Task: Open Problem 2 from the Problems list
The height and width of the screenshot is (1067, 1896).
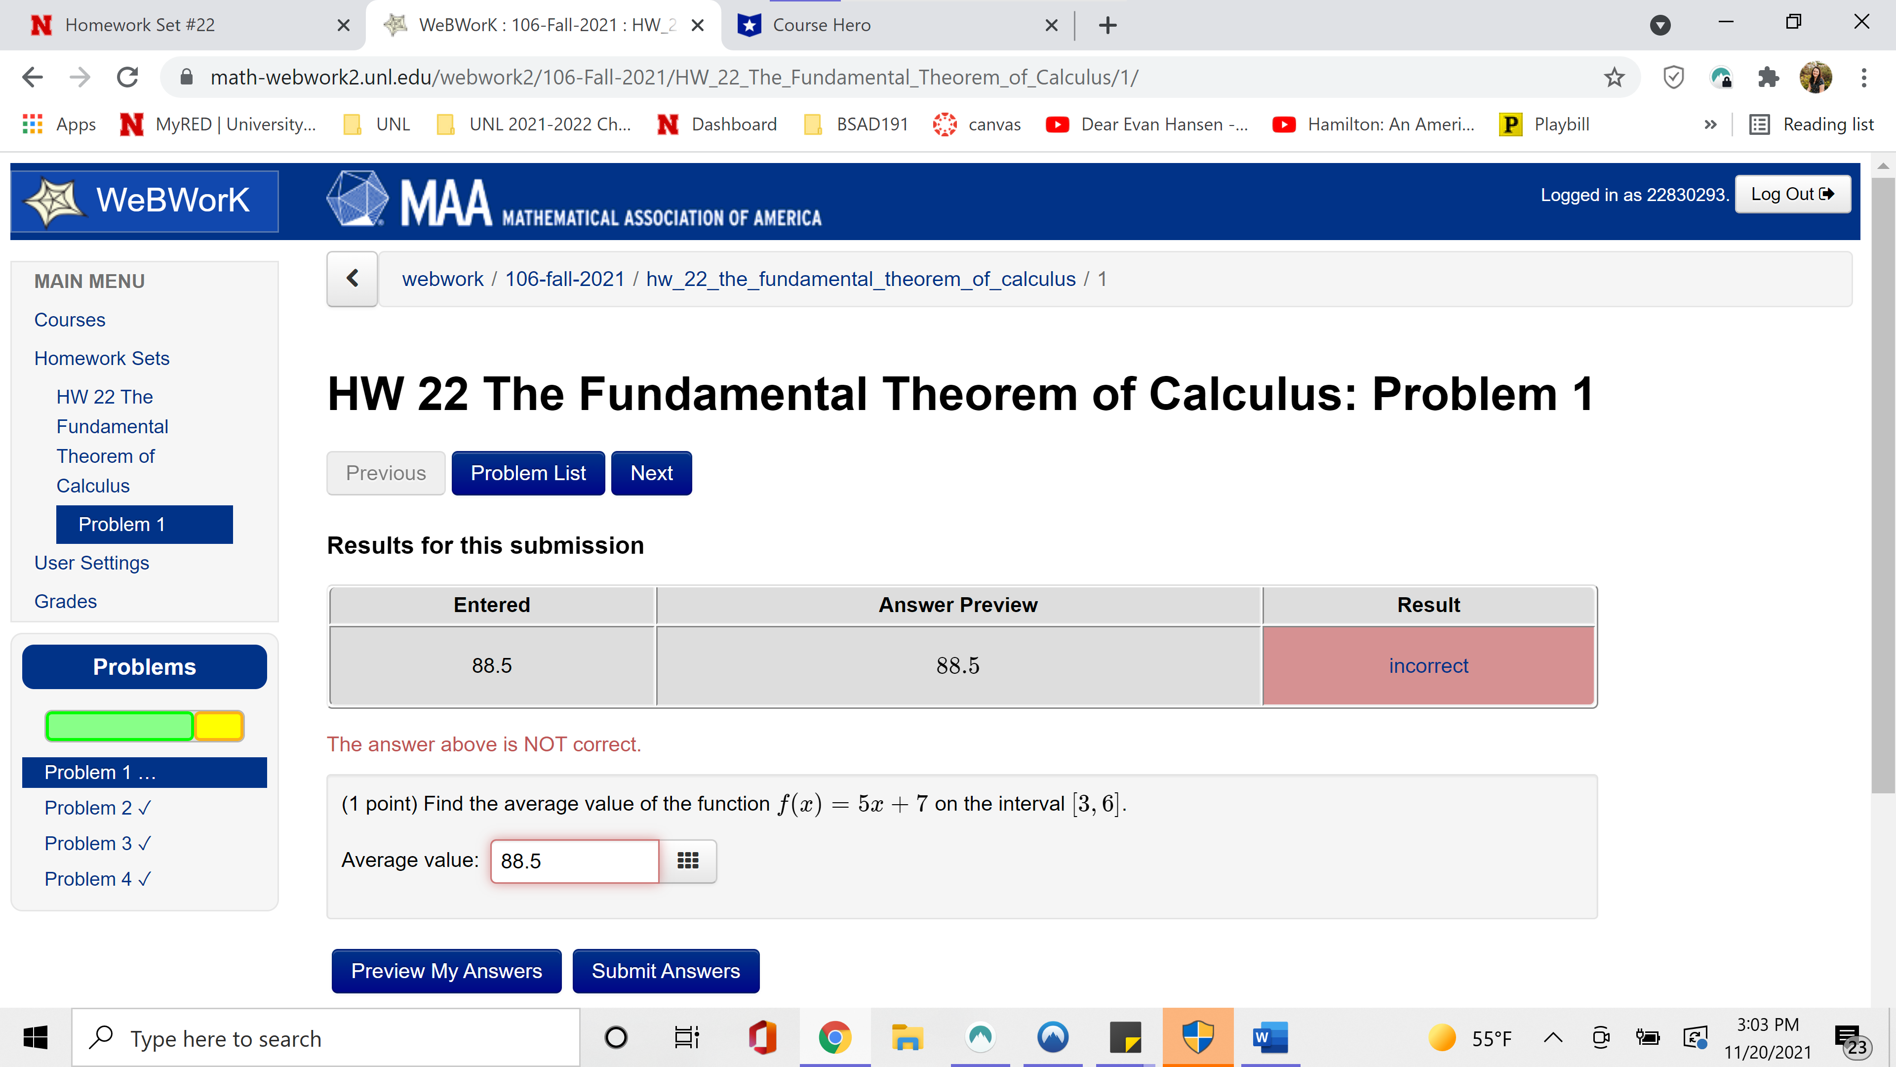Action: pos(97,807)
